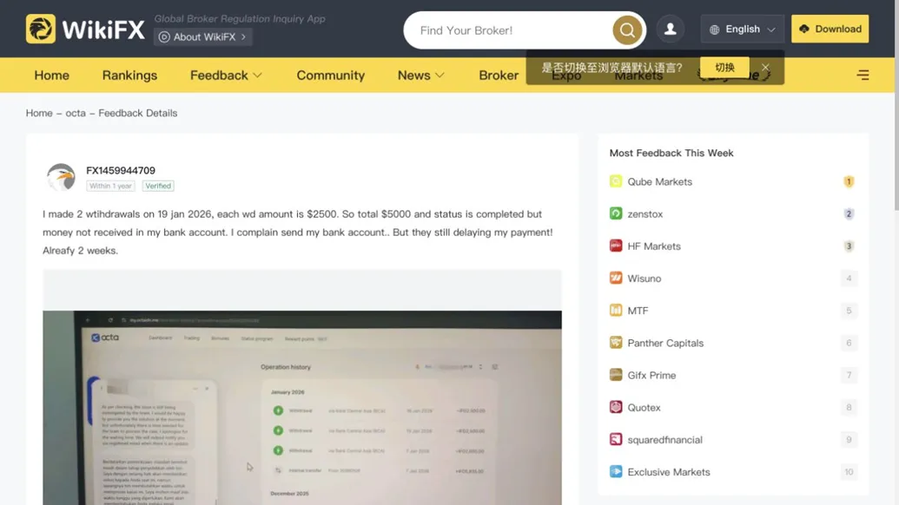
Task: Click the Home breadcrumb link
Action: coord(39,113)
